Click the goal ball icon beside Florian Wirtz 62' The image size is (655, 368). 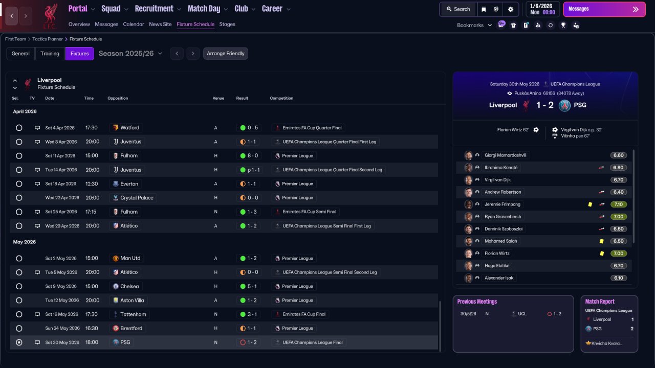tap(536, 130)
